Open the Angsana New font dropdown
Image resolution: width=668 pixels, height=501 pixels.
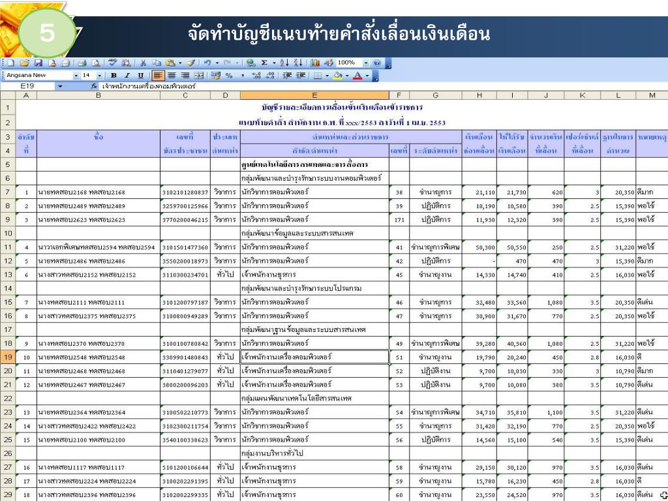[x=76, y=76]
